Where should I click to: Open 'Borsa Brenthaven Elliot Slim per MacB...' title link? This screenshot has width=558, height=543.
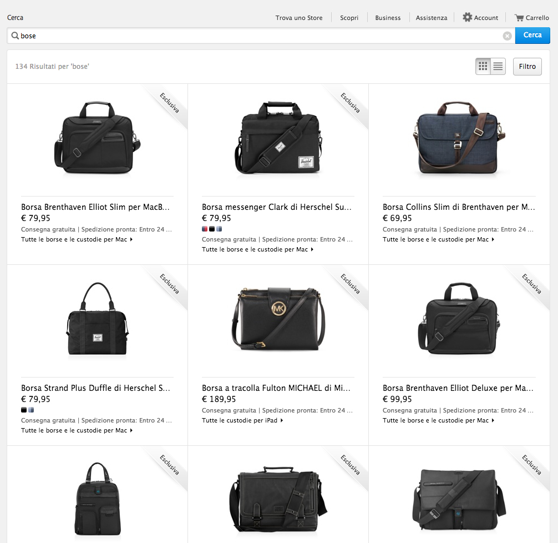[x=95, y=207]
